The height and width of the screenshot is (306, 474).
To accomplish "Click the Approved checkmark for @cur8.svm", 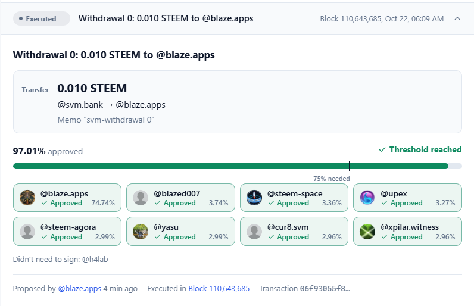I will click(x=271, y=237).
